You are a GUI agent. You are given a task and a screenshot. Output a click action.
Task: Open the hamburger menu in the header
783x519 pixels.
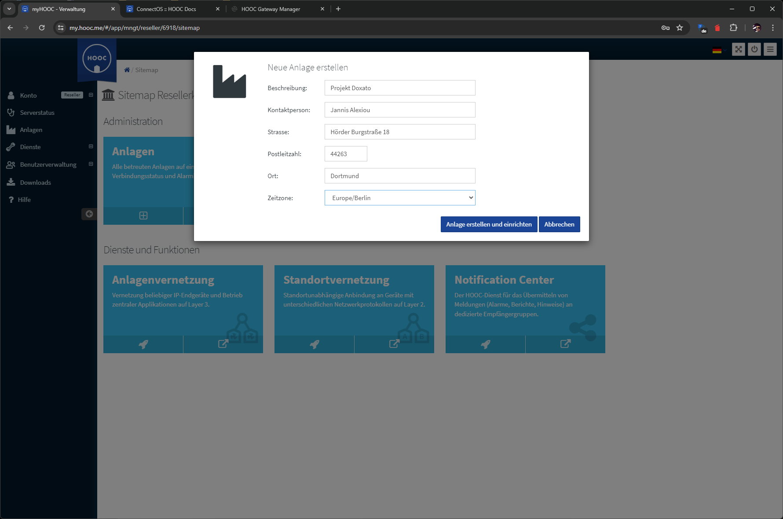pyautogui.click(x=770, y=49)
